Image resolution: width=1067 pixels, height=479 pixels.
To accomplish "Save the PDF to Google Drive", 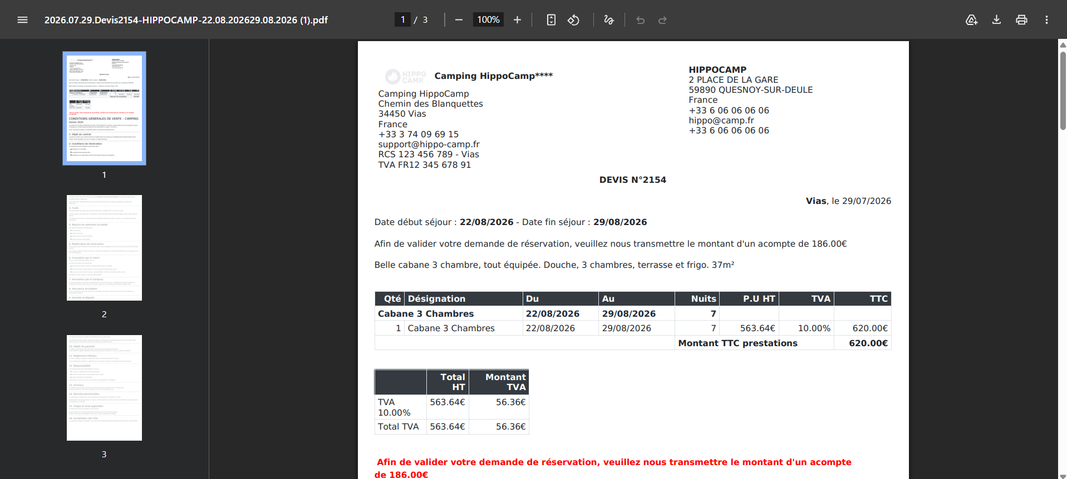I will pyautogui.click(x=971, y=20).
